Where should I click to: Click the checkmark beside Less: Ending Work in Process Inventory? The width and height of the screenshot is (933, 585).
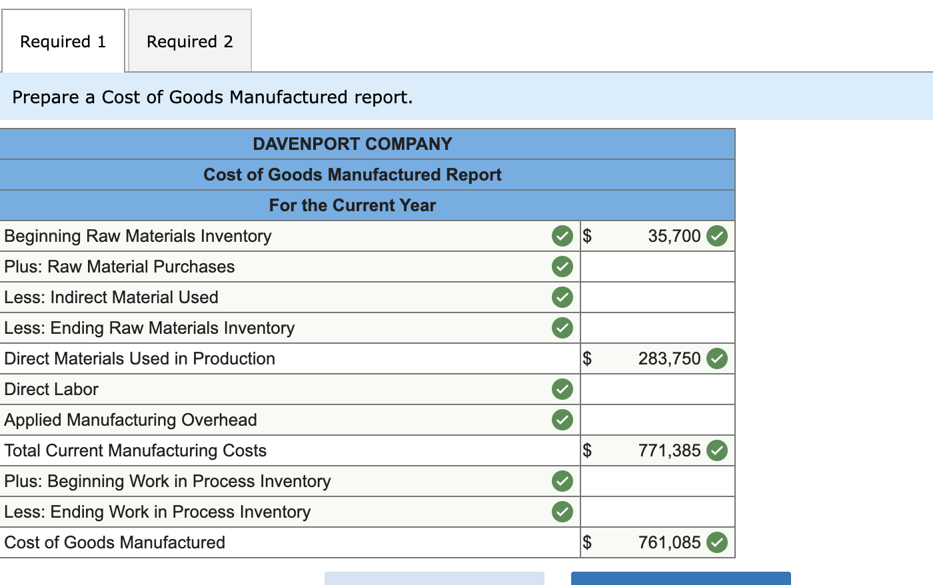562,512
